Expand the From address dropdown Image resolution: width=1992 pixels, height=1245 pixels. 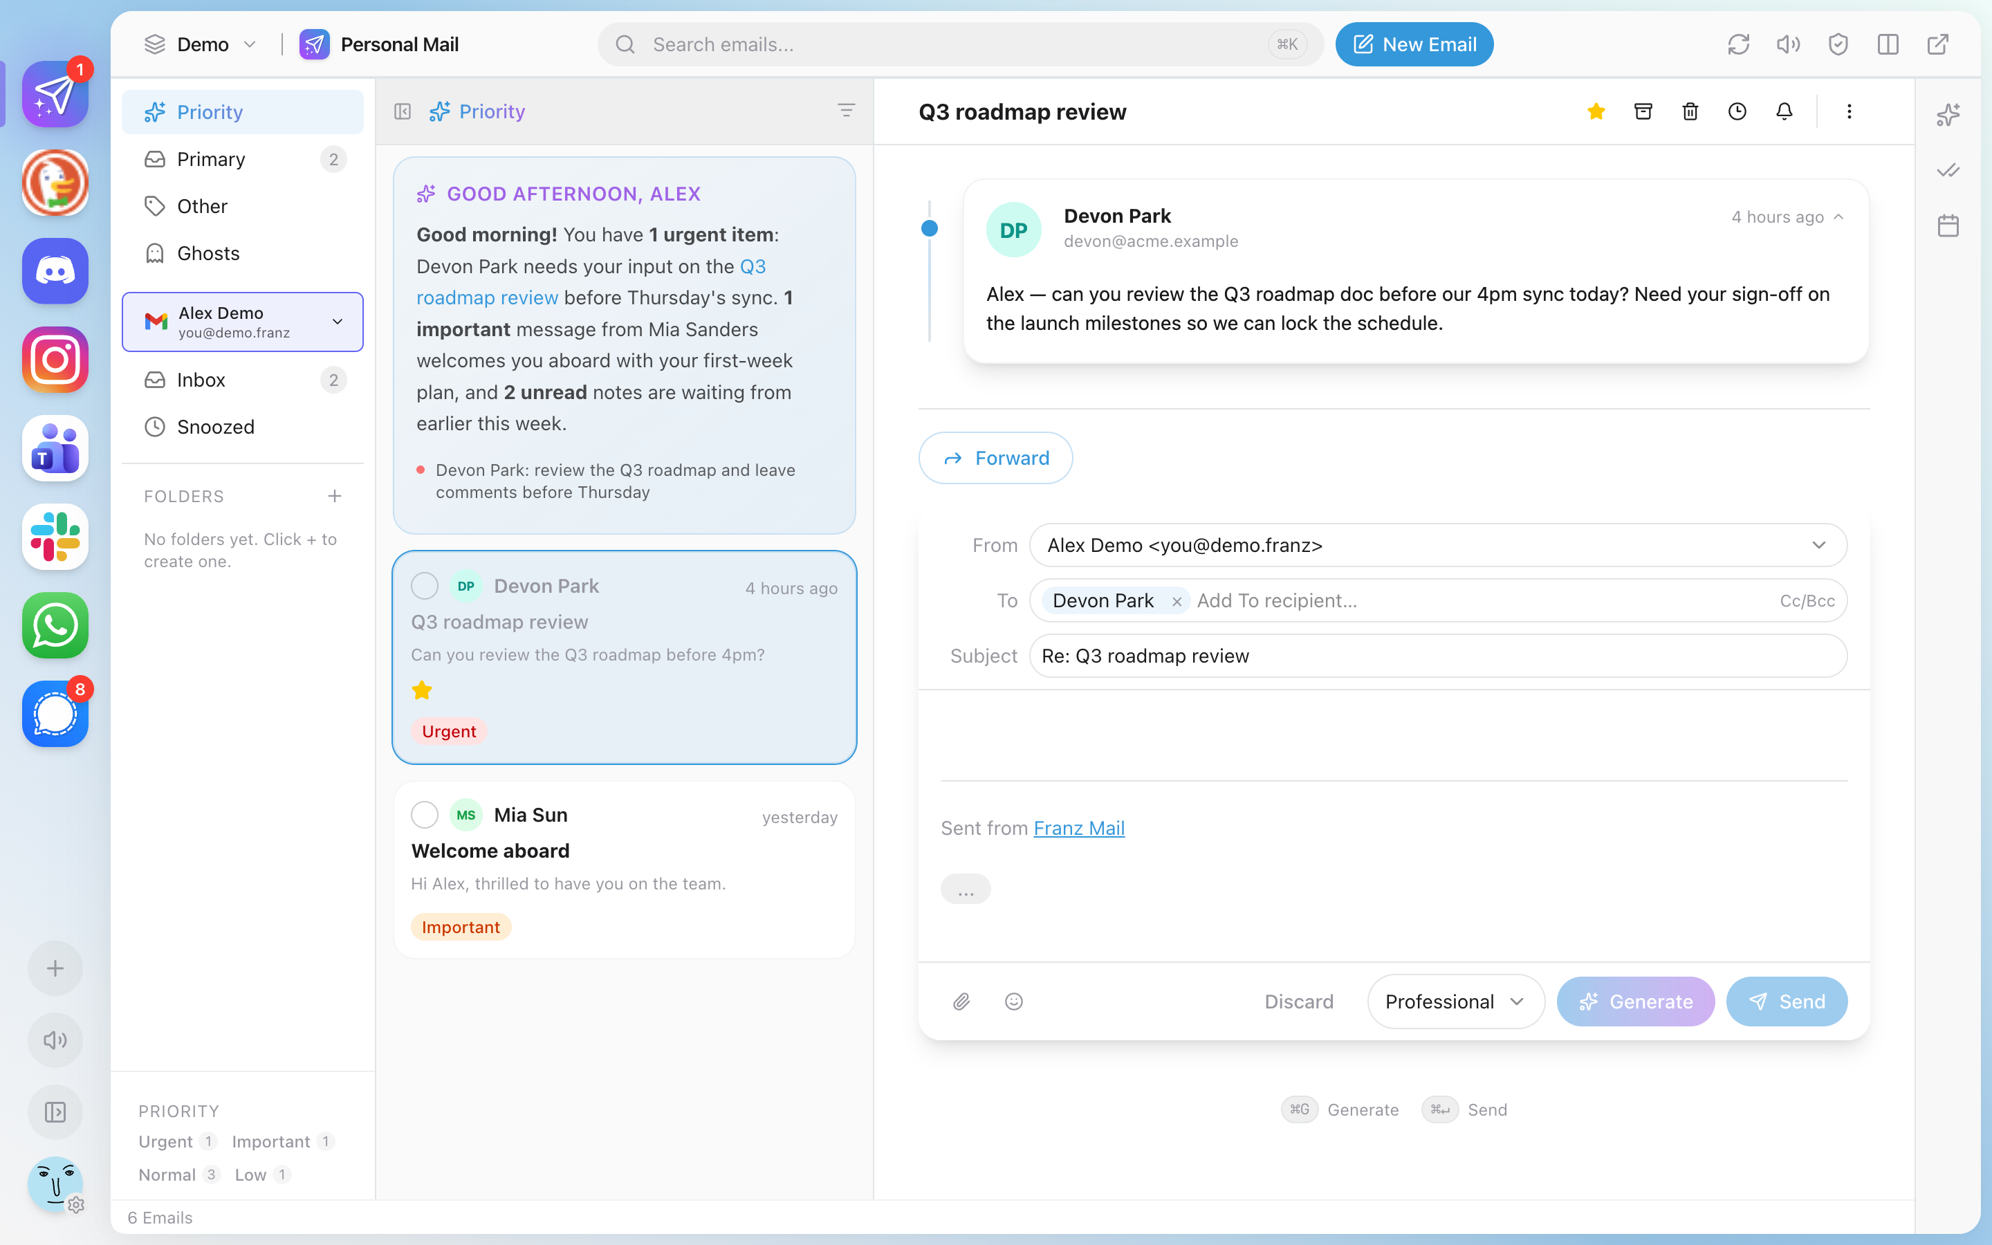(1438, 545)
